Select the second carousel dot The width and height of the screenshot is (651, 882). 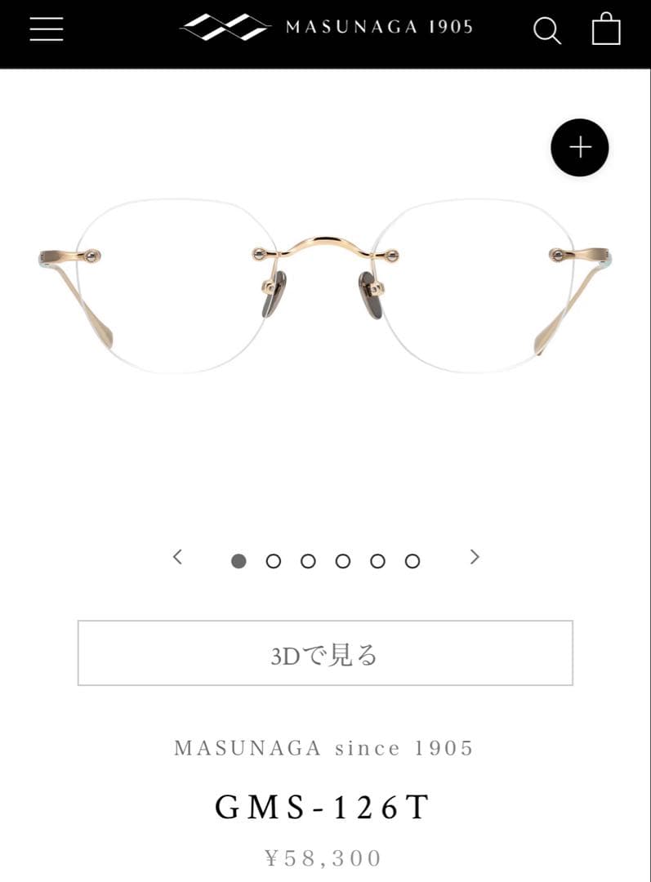(274, 561)
